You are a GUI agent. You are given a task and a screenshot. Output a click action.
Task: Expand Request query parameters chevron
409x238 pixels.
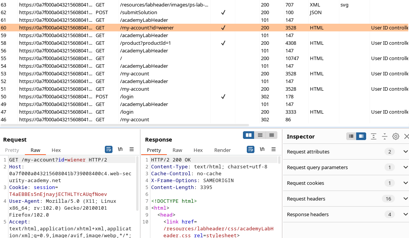405,167
